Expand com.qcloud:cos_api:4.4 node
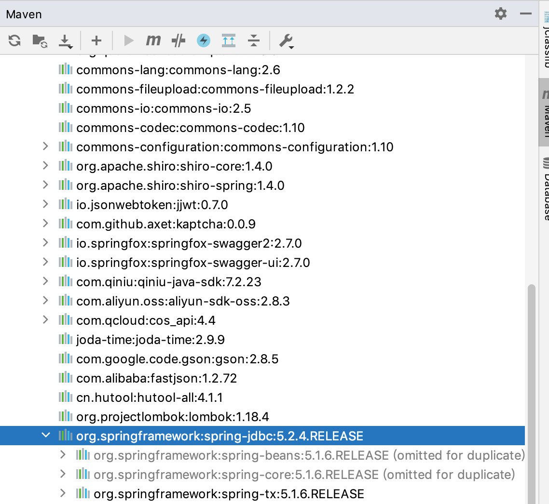The width and height of the screenshot is (549, 504). (45, 319)
